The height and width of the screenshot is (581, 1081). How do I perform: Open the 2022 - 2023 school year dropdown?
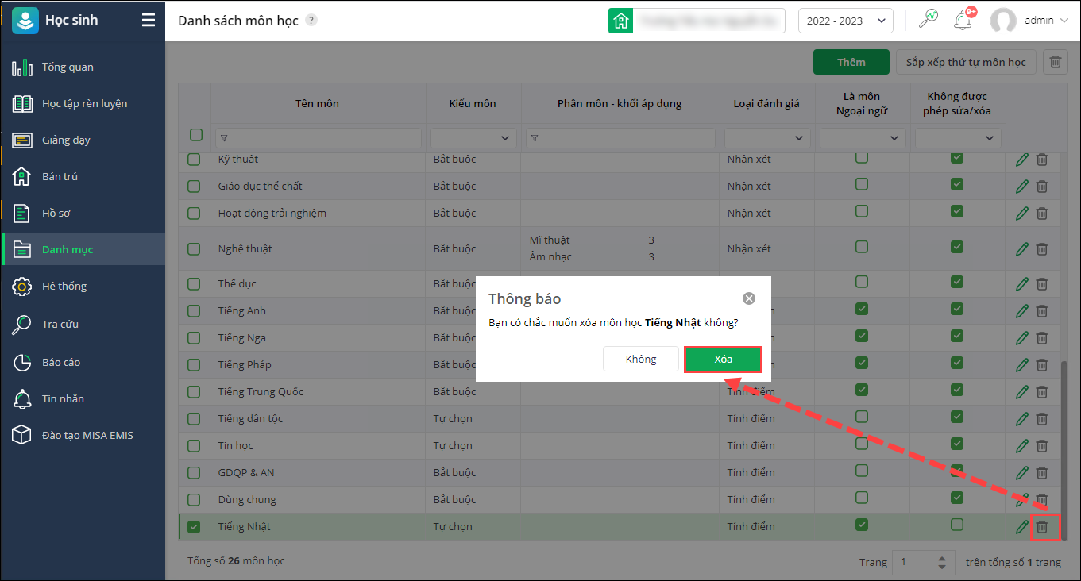tap(845, 21)
